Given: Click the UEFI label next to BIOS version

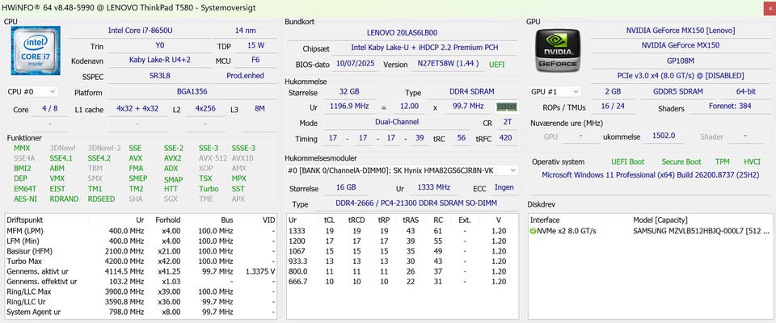Looking at the screenshot, I should 497,65.
